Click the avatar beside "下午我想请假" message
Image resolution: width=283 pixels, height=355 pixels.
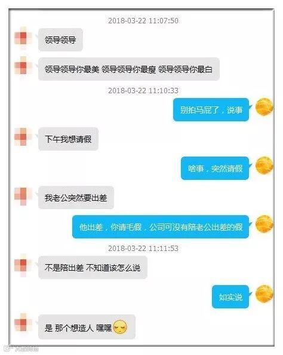click(x=22, y=136)
